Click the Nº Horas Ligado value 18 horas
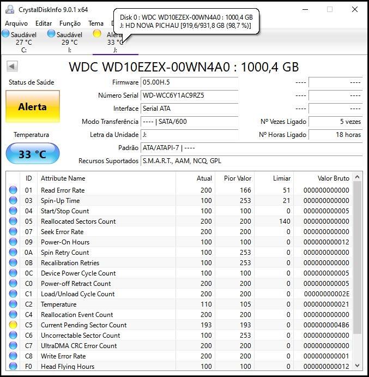The image size is (369, 377). [335, 135]
